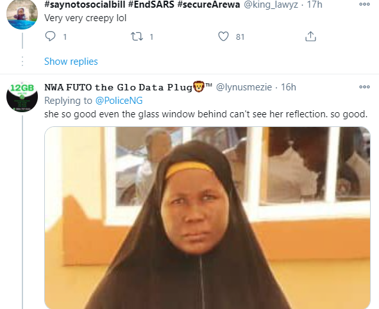Open the @king_lawyz handle
Image resolution: width=379 pixels, height=309 pixels.
point(271,4)
